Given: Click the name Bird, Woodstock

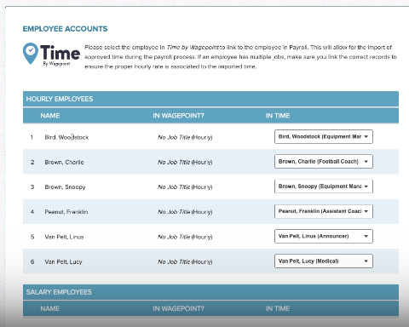Looking at the screenshot, I should click(66, 137).
